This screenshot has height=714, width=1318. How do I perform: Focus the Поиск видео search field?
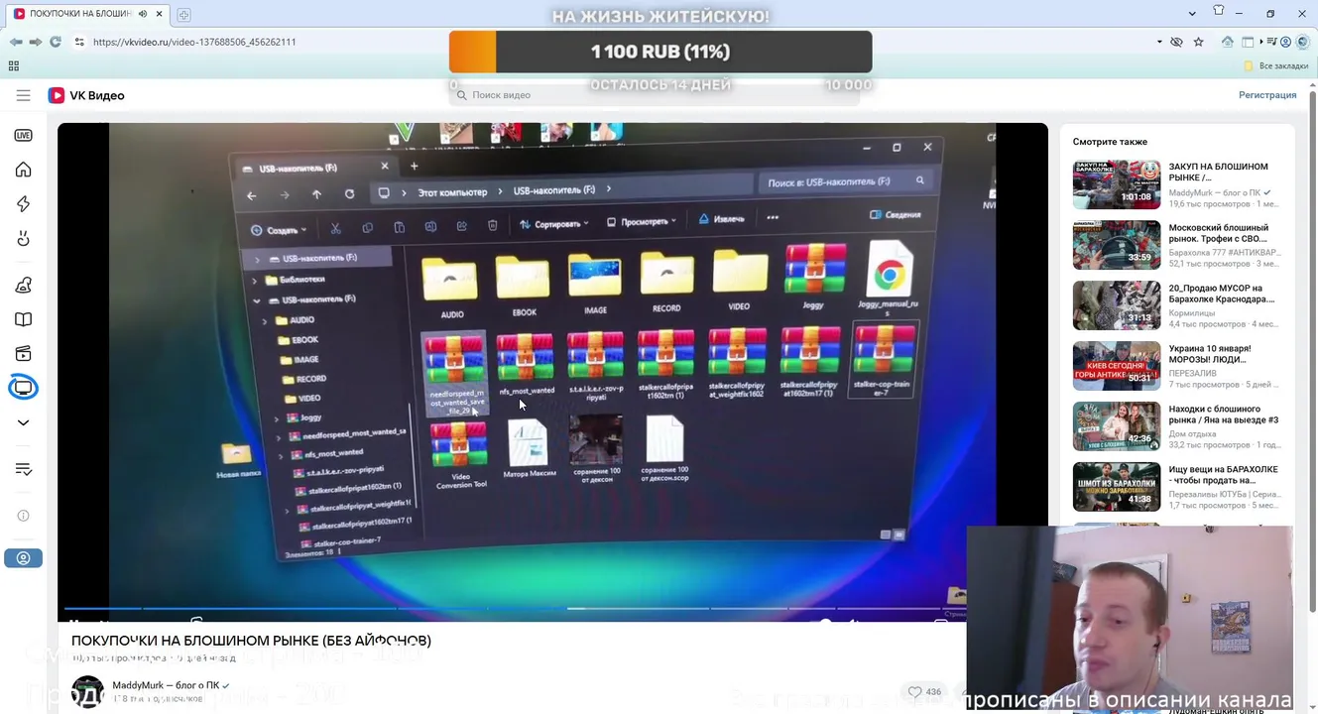655,95
